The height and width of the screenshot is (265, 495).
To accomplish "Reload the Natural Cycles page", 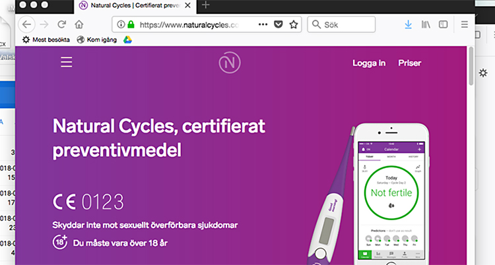I will pyautogui.click(x=61, y=24).
